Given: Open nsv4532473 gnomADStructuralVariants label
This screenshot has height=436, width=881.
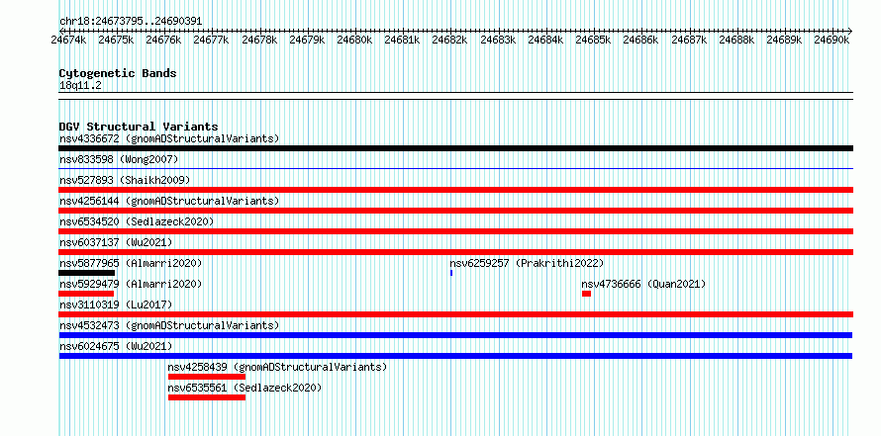Looking at the screenshot, I should point(169,325).
